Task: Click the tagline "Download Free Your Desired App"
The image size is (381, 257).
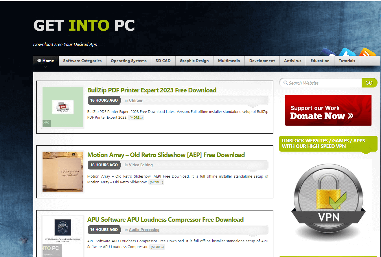Action: (65, 44)
